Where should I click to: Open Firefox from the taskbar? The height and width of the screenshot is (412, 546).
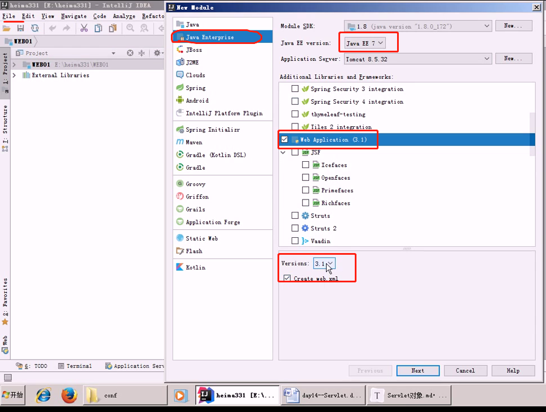pos(69,395)
